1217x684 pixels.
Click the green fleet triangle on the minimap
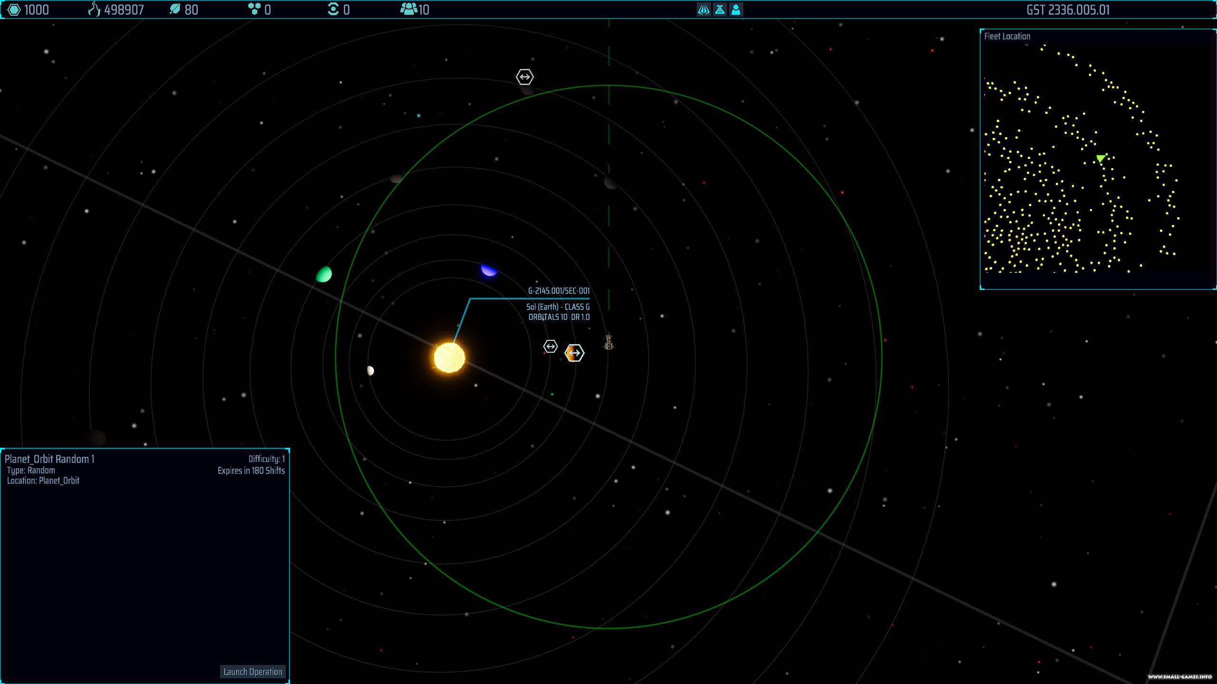1100,159
